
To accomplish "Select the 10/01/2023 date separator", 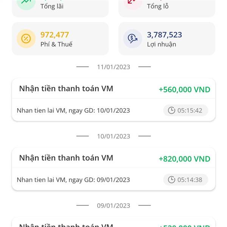I will 113,136.
